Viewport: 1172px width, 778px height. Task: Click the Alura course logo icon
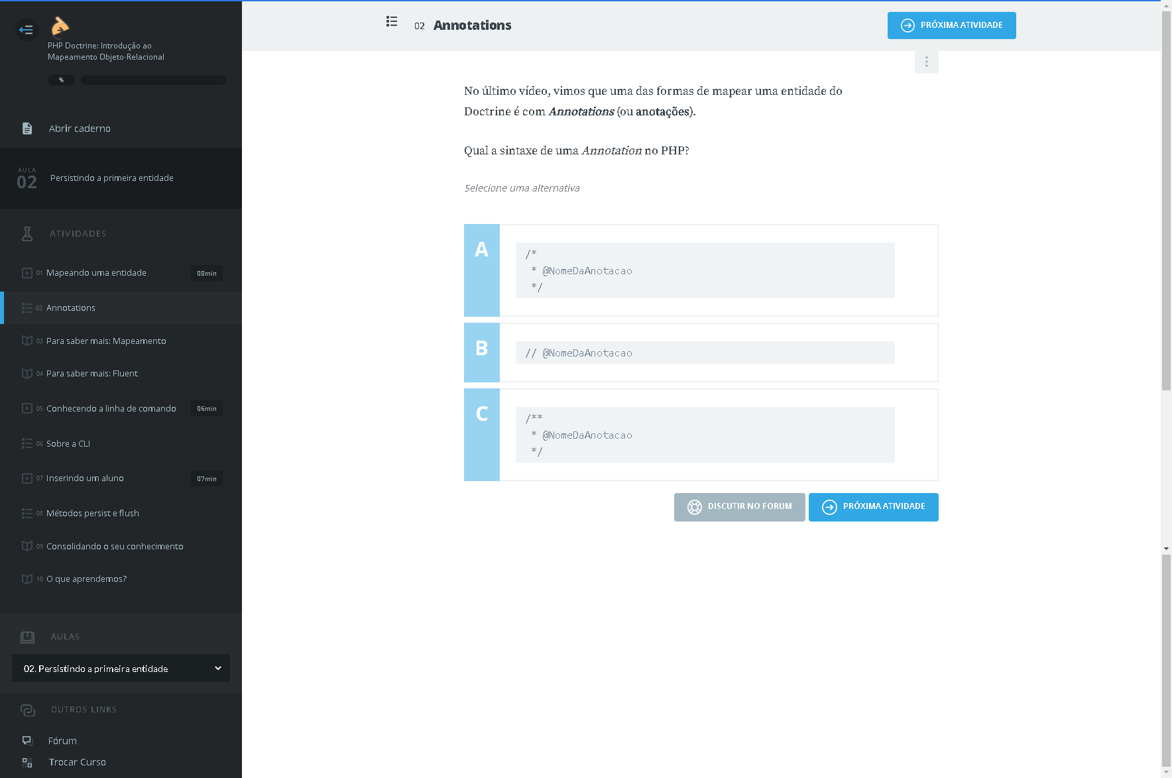coord(60,26)
